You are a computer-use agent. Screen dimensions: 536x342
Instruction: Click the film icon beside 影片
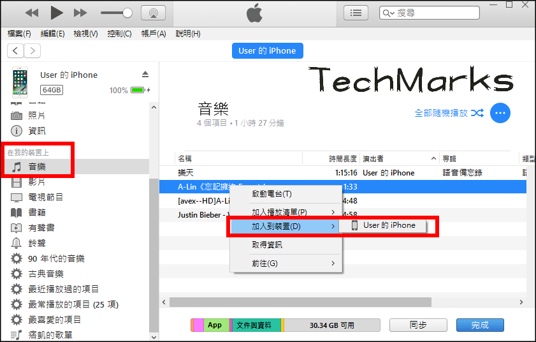click(x=17, y=182)
